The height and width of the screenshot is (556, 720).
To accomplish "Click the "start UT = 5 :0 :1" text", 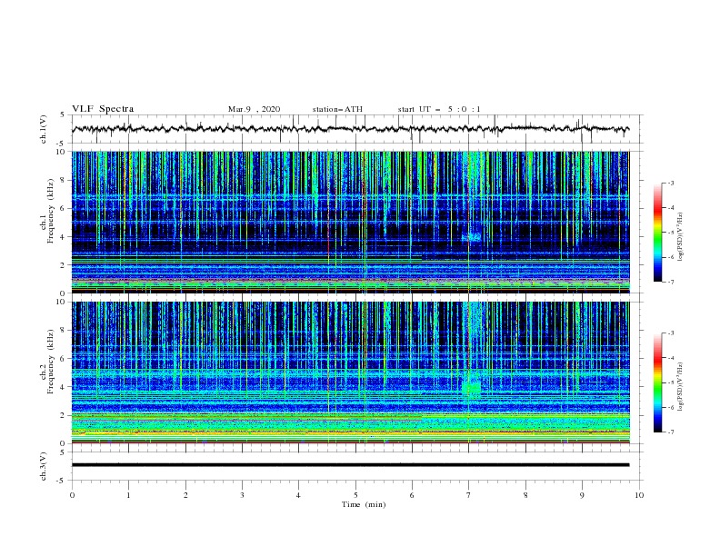I will click(439, 109).
